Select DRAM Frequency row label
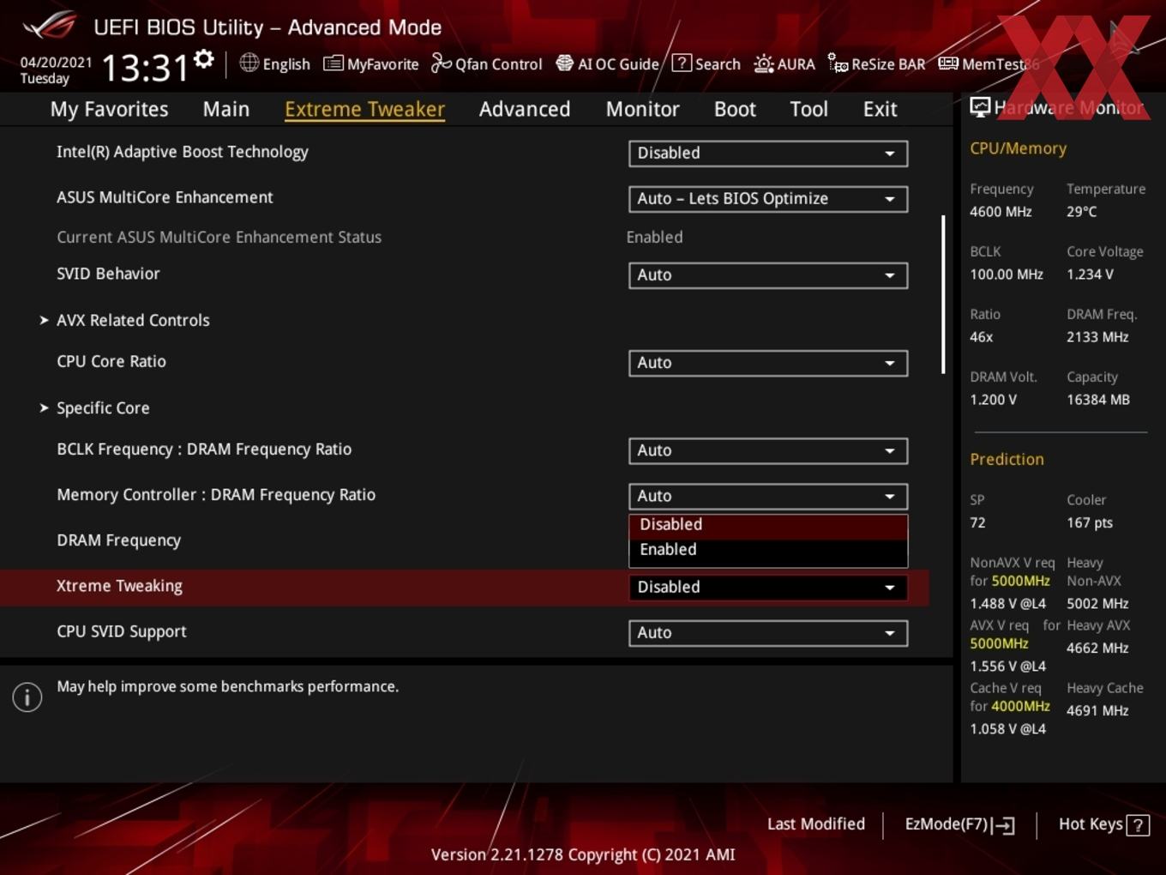The height and width of the screenshot is (875, 1166). (118, 540)
